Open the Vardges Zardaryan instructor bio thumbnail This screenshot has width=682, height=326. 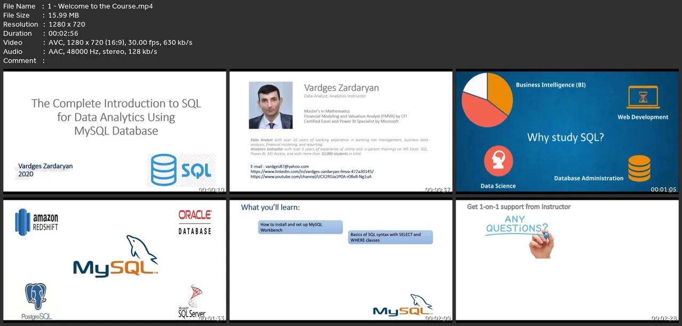(341, 132)
